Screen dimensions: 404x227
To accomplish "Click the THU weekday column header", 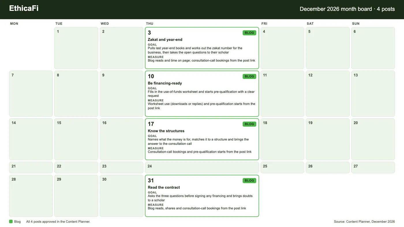I will tap(150, 24).
